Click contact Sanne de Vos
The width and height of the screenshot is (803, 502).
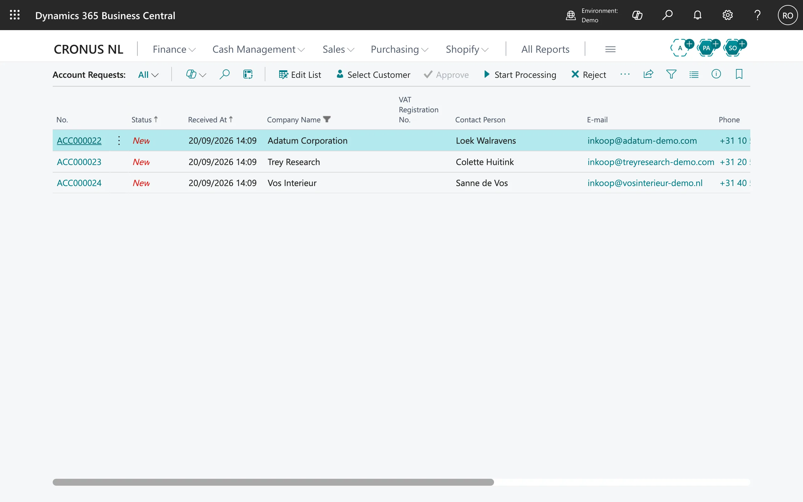pyautogui.click(x=481, y=183)
